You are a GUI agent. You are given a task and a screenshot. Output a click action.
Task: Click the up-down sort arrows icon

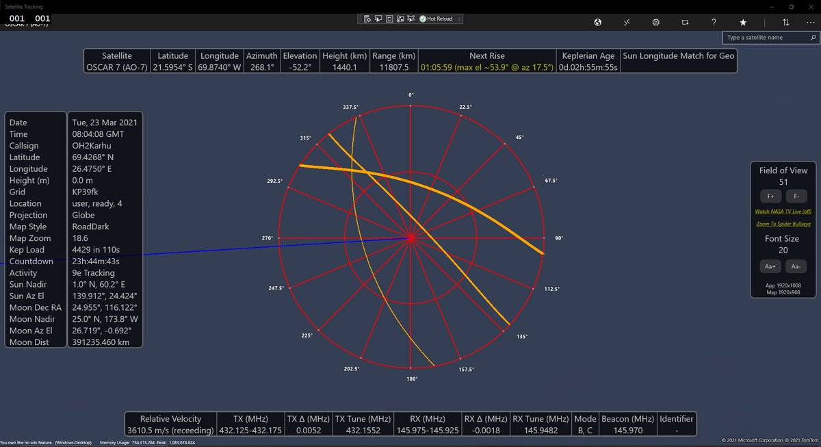click(785, 22)
